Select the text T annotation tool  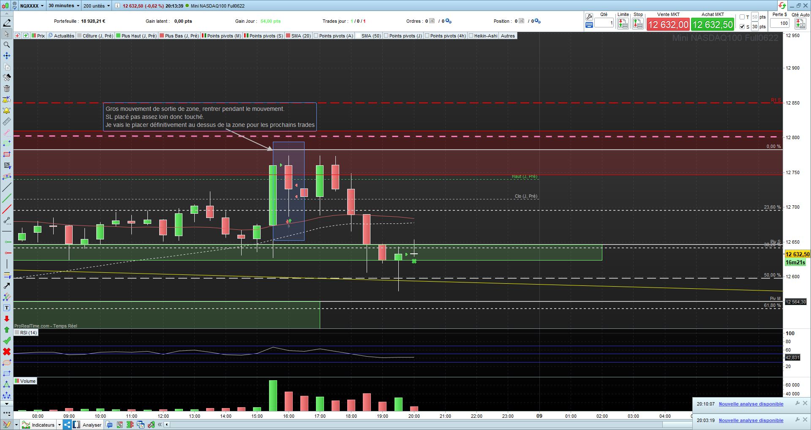[x=7, y=308]
